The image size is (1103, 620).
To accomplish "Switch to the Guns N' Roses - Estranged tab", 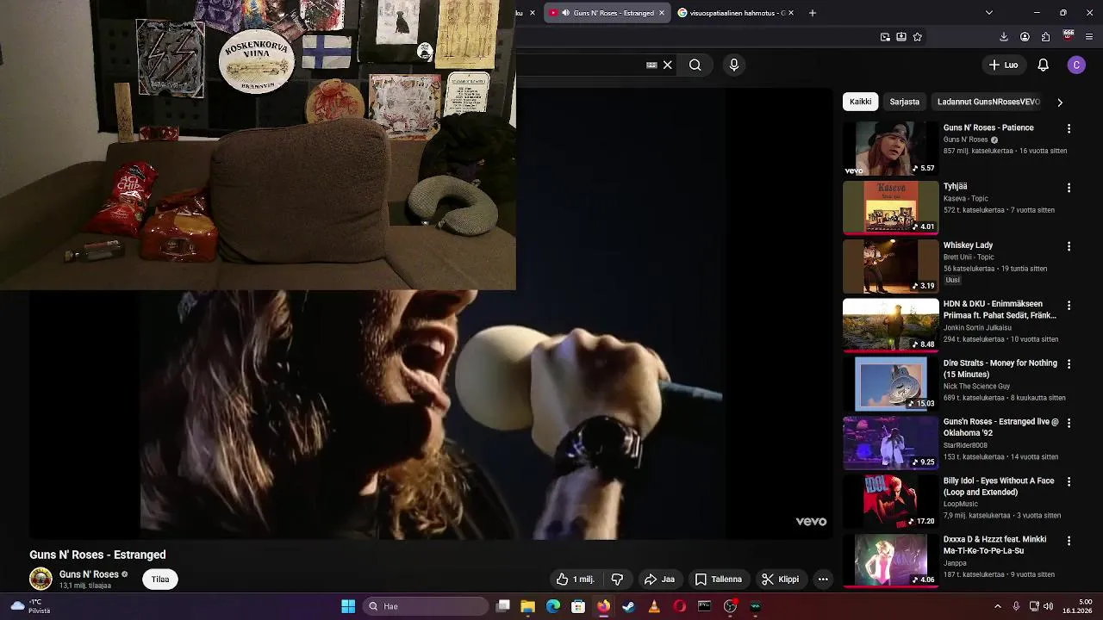I will [x=607, y=13].
